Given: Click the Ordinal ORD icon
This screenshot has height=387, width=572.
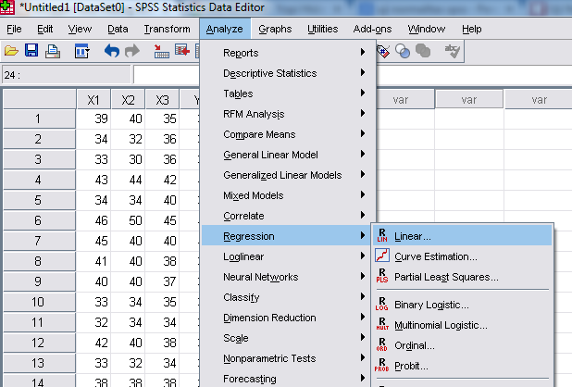Looking at the screenshot, I should click(x=382, y=344).
